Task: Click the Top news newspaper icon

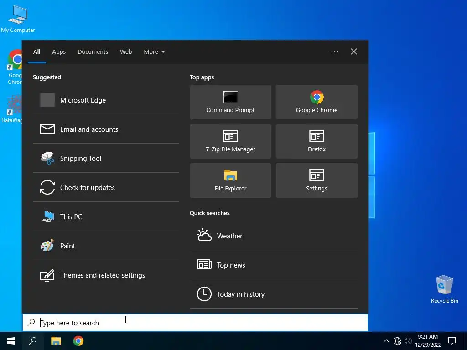Action: [204, 264]
